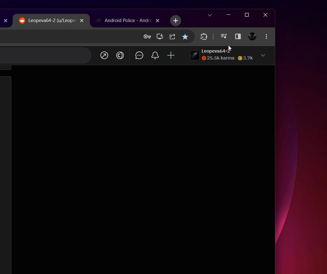The width and height of the screenshot is (327, 274).
Task: Open the Reddit chat bubble icon
Action: pos(139,55)
